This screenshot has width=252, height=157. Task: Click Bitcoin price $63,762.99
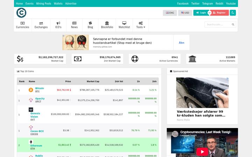[63, 90]
